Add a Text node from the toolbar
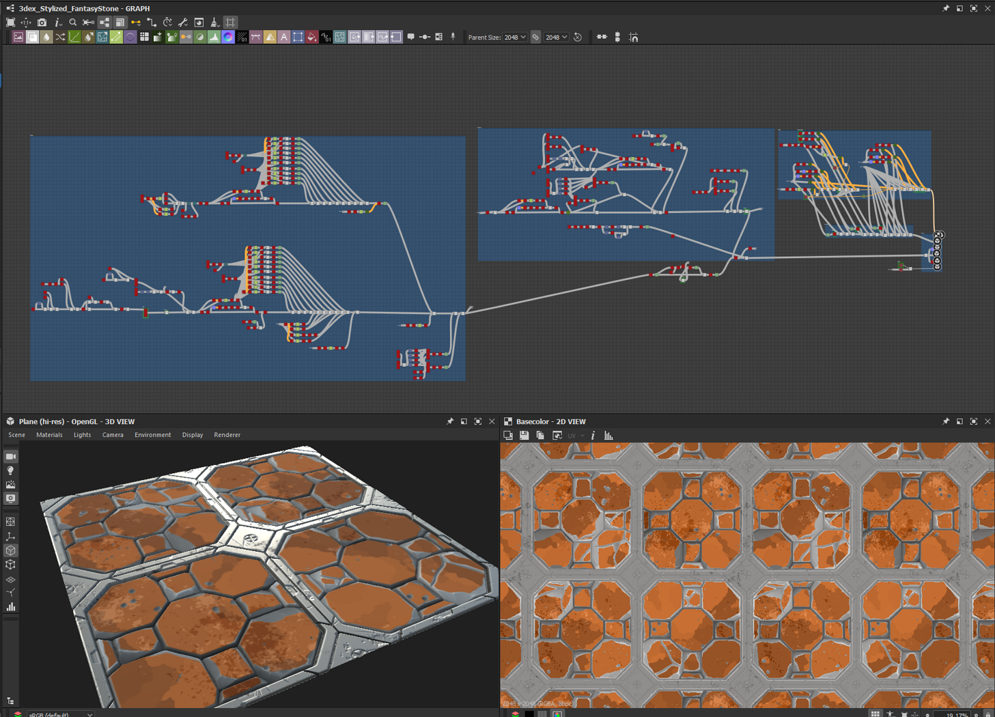995x717 pixels. pos(284,38)
